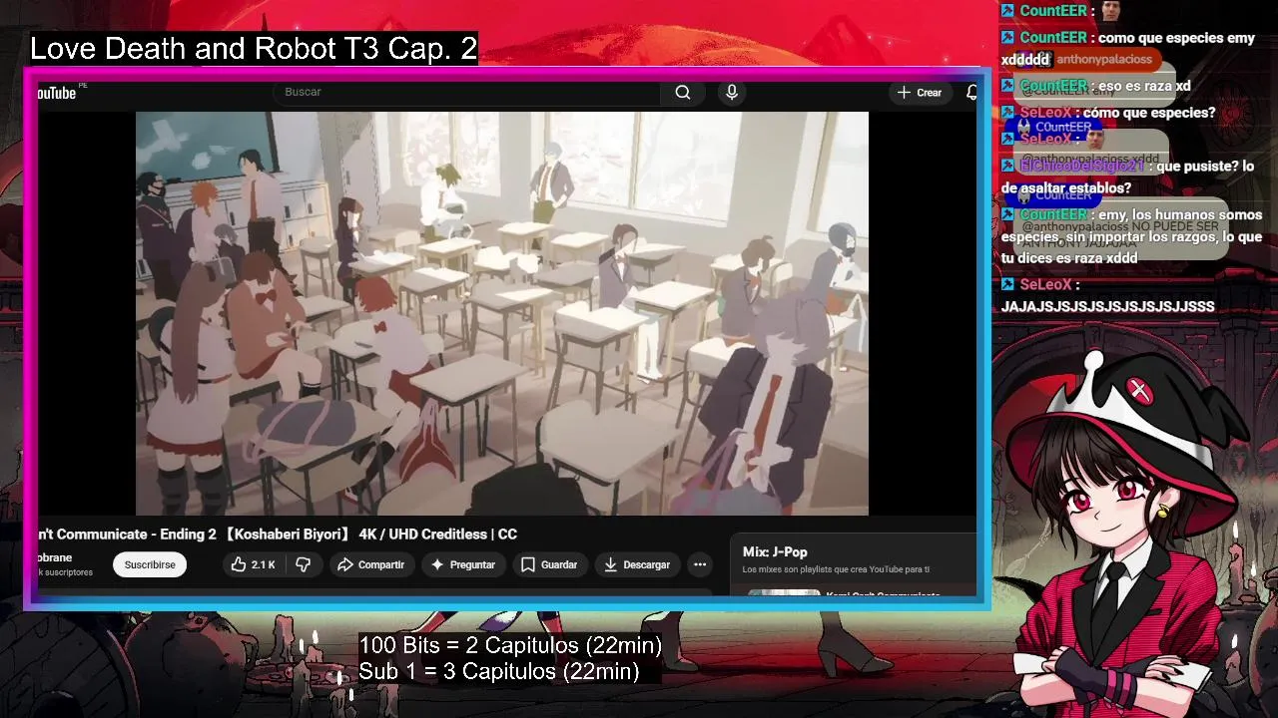Open the three-dot more actions menu
The height and width of the screenshot is (718, 1278).
pyautogui.click(x=700, y=564)
